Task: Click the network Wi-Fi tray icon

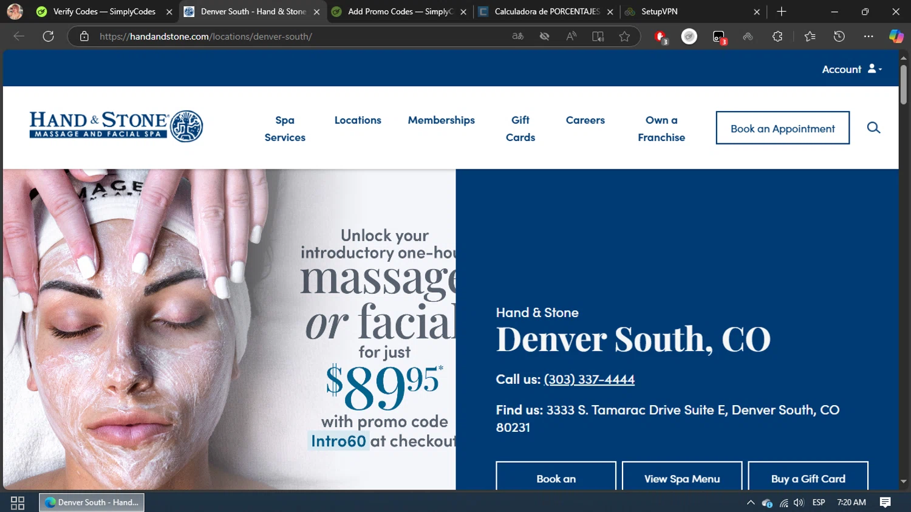Action: pos(784,503)
